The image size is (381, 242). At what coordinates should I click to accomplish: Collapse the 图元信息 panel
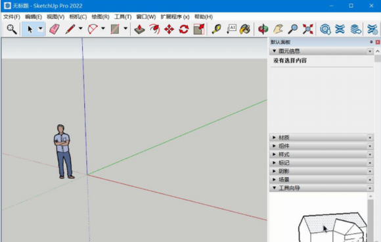(275, 51)
